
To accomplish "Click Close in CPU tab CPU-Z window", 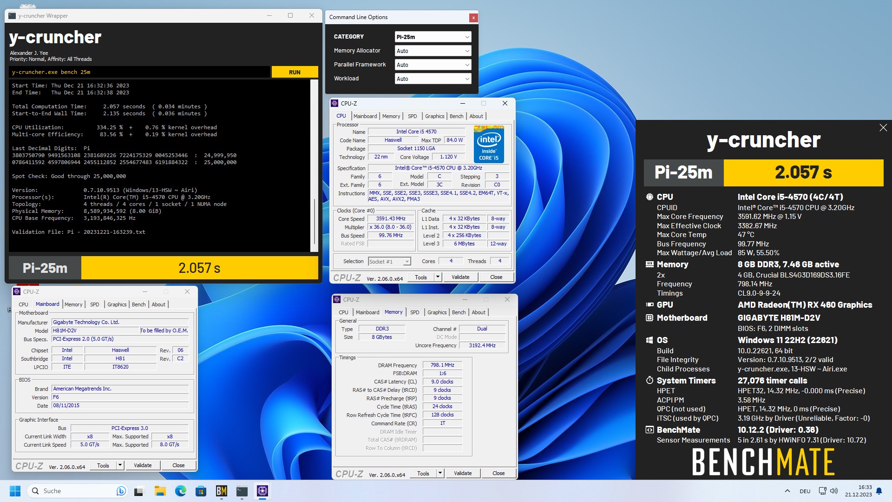I will pos(496,277).
